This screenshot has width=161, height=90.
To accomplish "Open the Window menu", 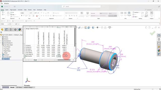I will 7,3.
